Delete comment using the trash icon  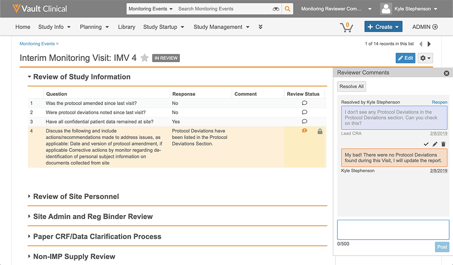tap(444, 144)
